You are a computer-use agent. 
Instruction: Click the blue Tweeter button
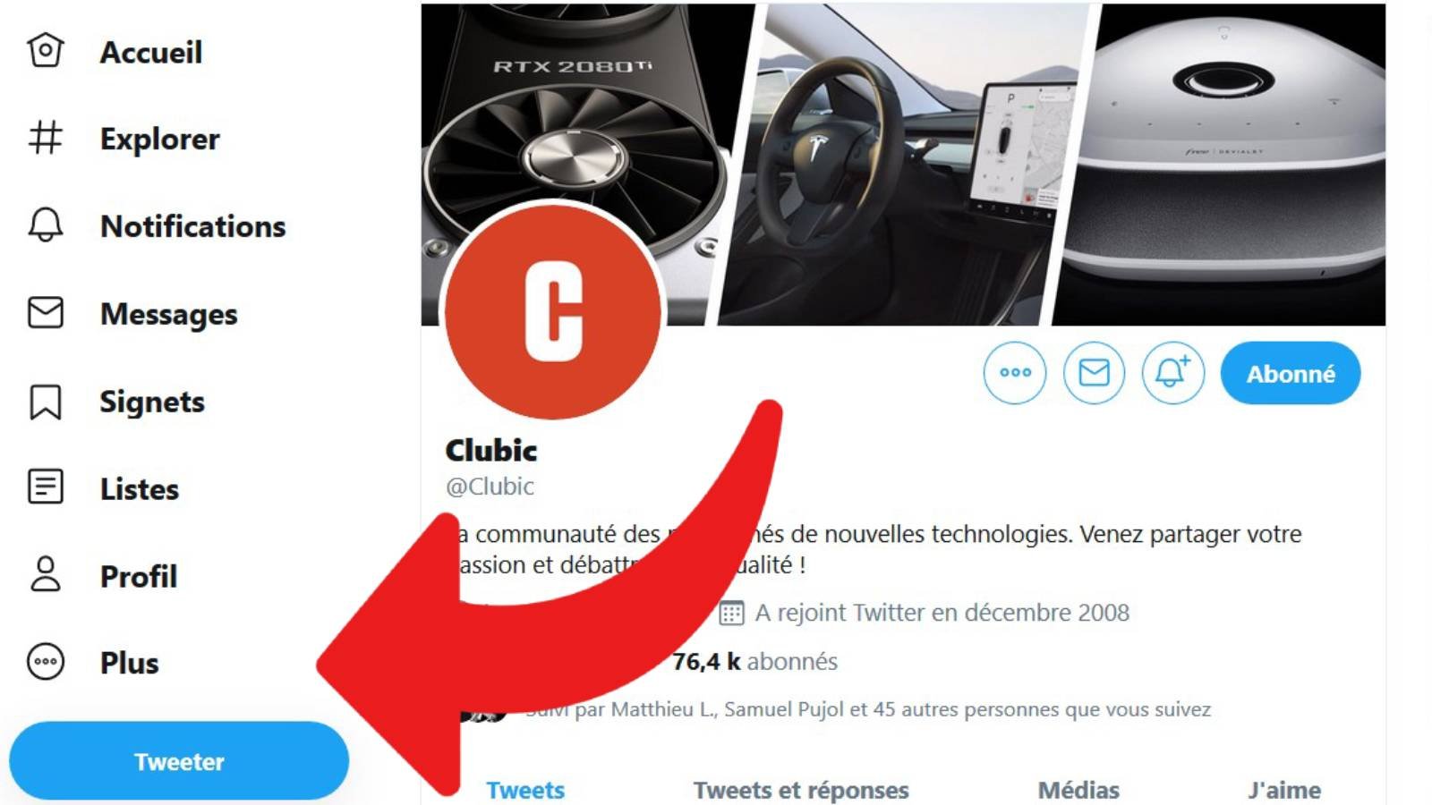(179, 761)
